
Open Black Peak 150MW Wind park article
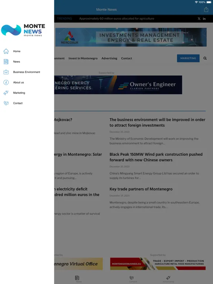pos(156,157)
